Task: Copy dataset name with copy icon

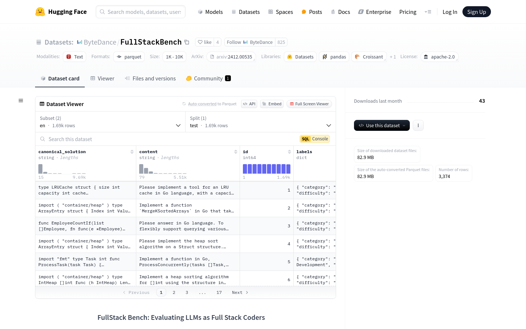Action: tap(187, 42)
